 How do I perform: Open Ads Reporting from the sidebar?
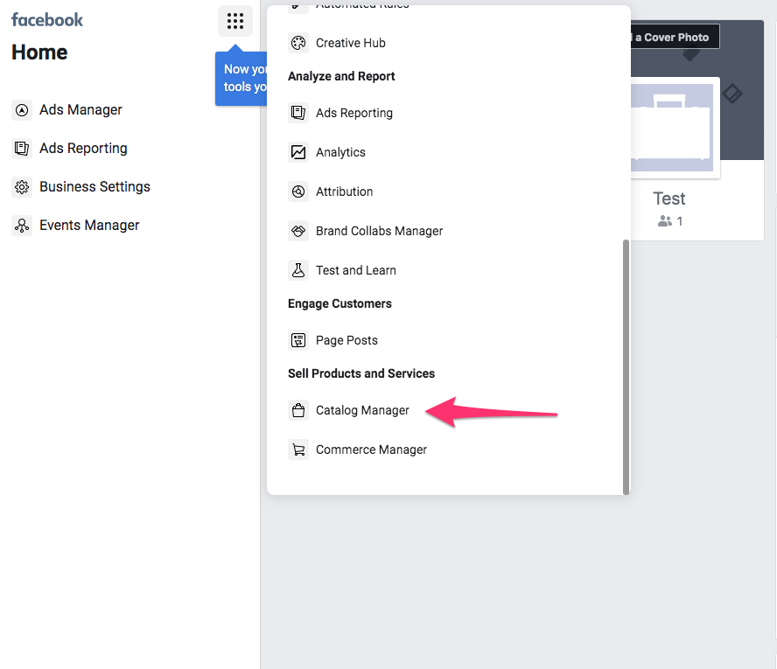click(83, 149)
